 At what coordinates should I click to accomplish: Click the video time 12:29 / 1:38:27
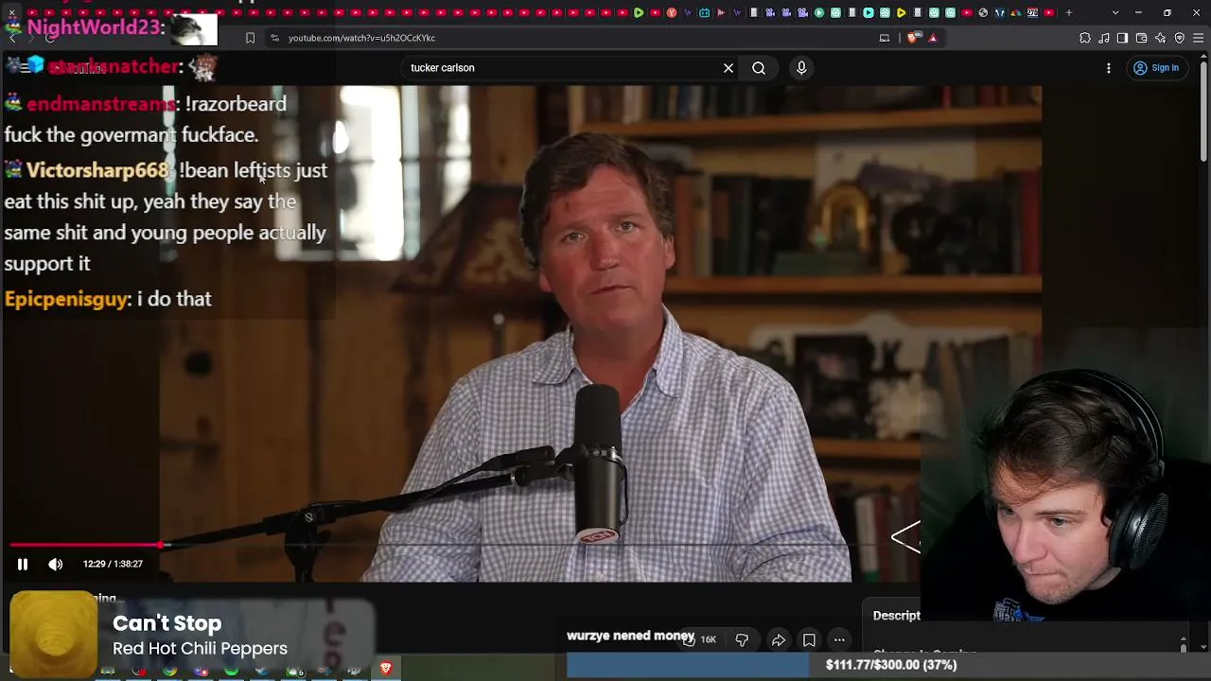point(113,564)
